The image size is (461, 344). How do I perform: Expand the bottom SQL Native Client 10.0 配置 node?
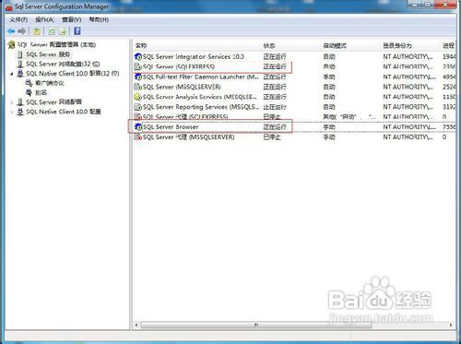point(12,112)
